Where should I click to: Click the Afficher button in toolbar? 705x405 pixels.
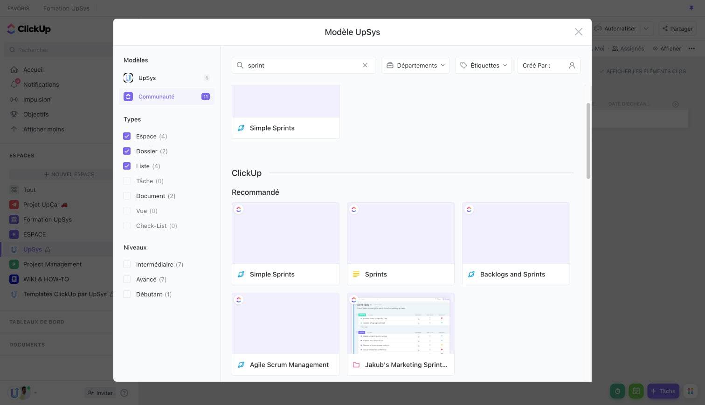click(667, 48)
